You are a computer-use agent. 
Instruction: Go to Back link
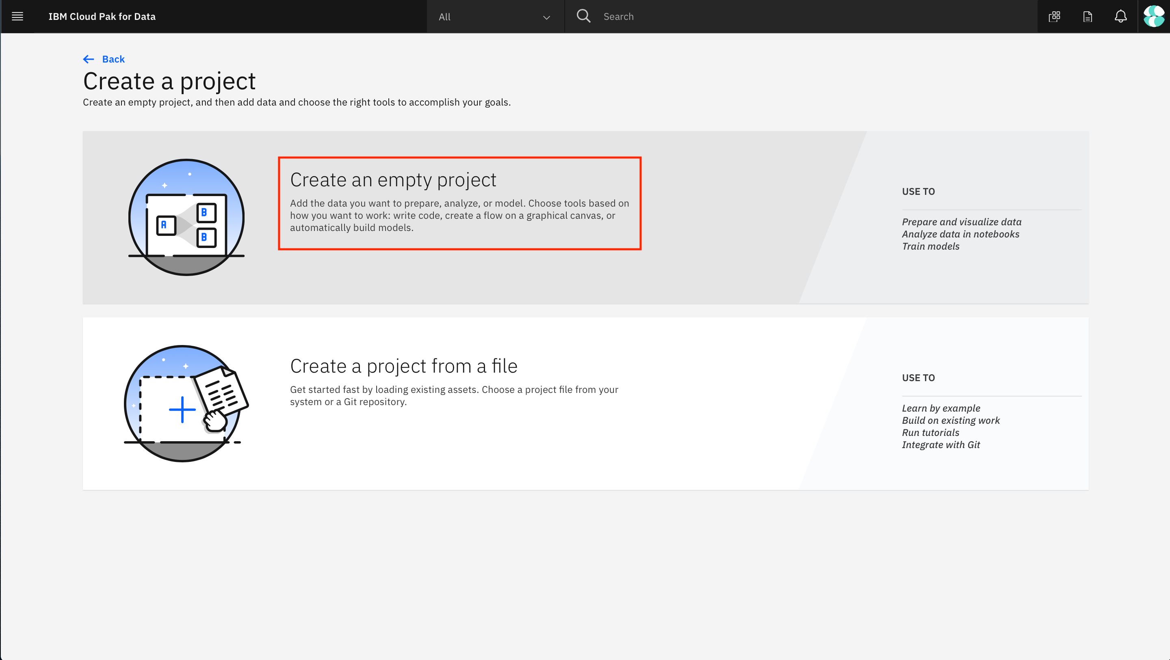(113, 59)
